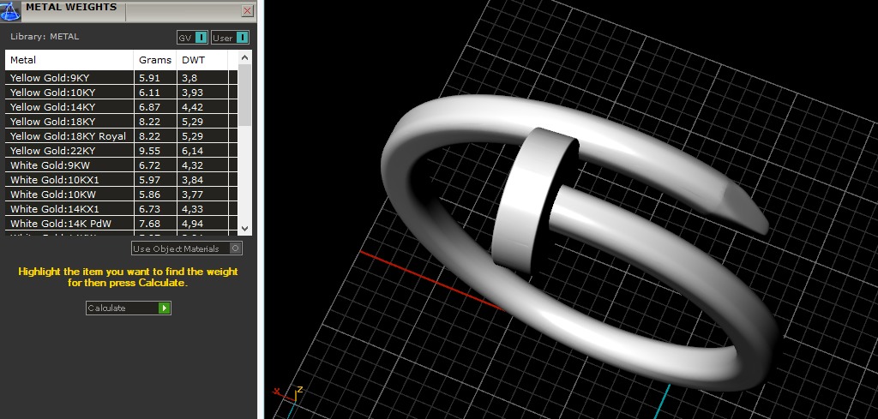Click the scroll down arrow of metal list
Viewport: 878px width, 419px height.
tap(244, 228)
